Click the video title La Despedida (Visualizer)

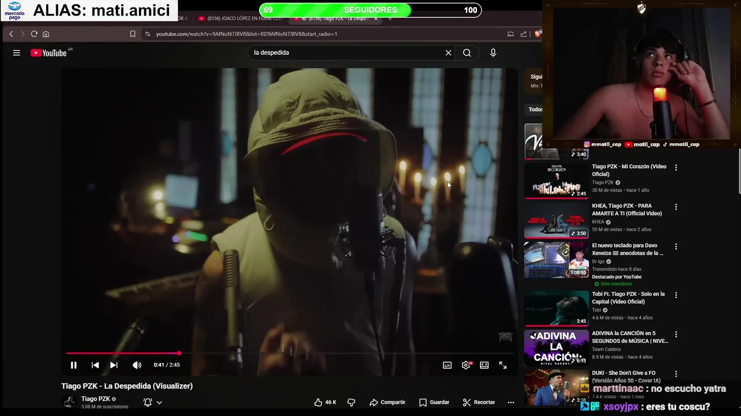[127, 386]
